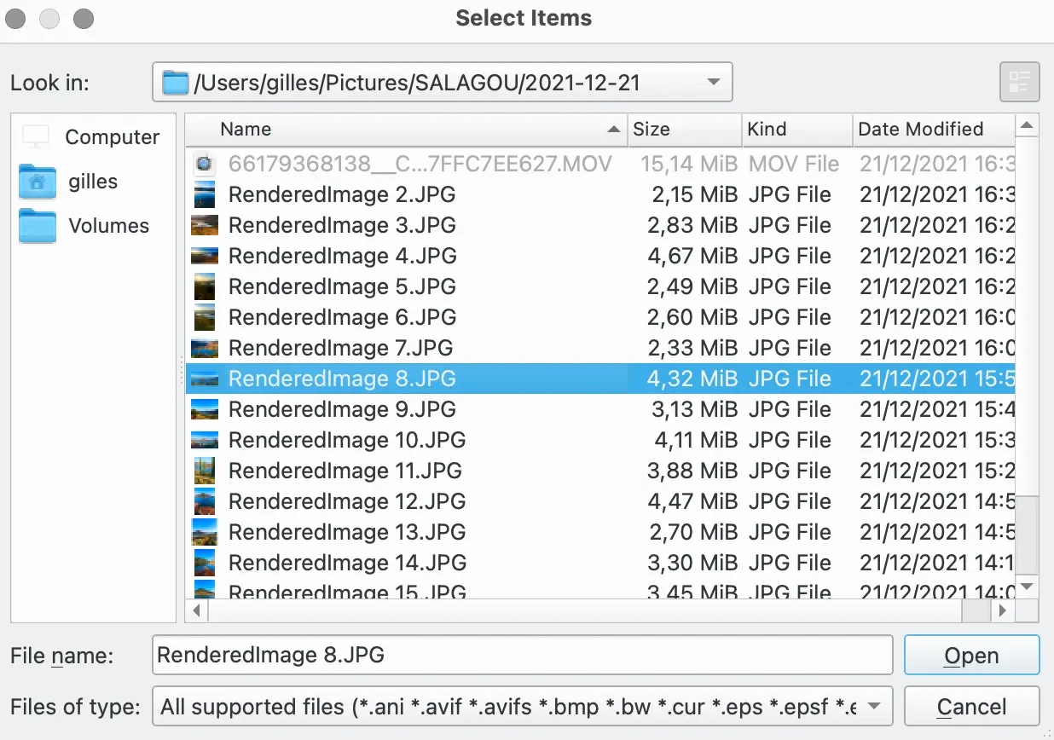This screenshot has height=740, width=1054.
Task: Expand the Look in path dropdown
Action: pyautogui.click(x=713, y=83)
